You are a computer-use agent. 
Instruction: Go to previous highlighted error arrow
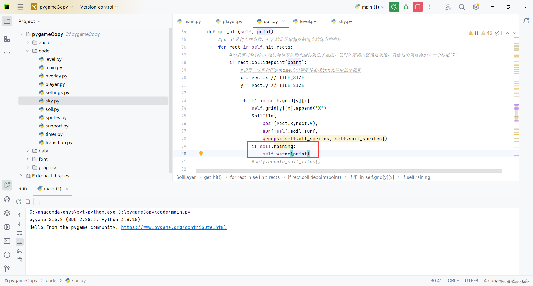click(x=507, y=33)
